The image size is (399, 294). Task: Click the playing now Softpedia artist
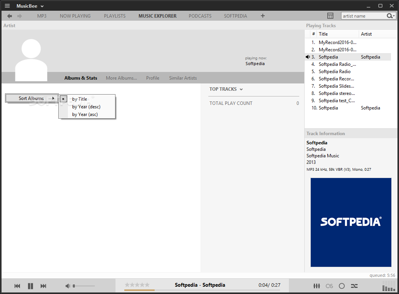pos(255,64)
